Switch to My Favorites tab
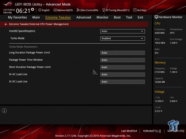The image size is (186, 139). pyautogui.click(x=17, y=17)
